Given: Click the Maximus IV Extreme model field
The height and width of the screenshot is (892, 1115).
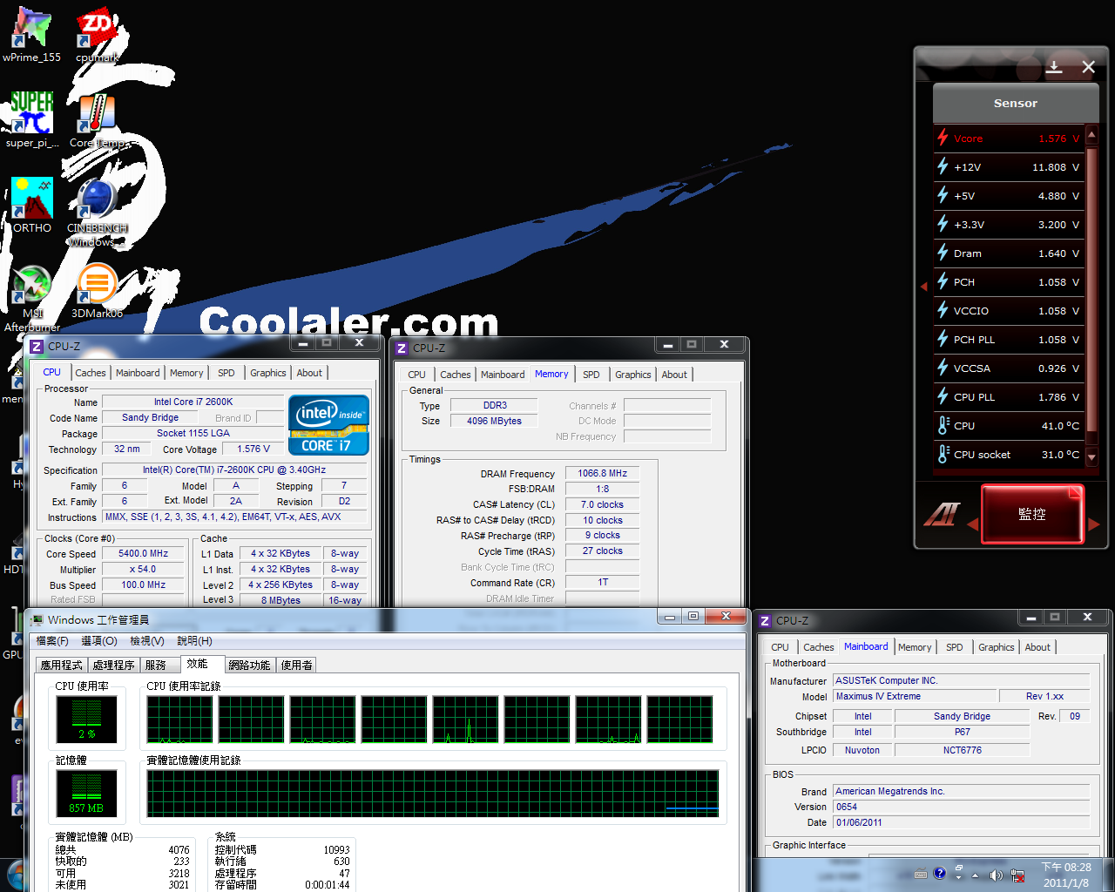Looking at the screenshot, I should point(916,697).
